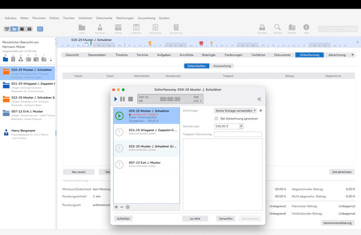Screen dimensions: 361x235
Task: Click the Drucken printer icon
Action: (262, 27)
